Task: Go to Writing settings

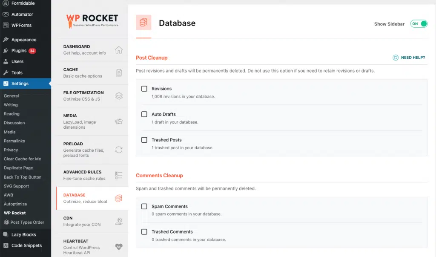Action: (x=11, y=105)
